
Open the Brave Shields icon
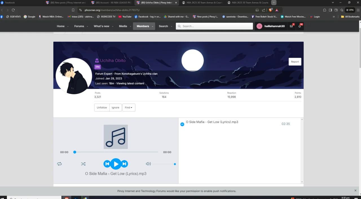click(x=270, y=10)
